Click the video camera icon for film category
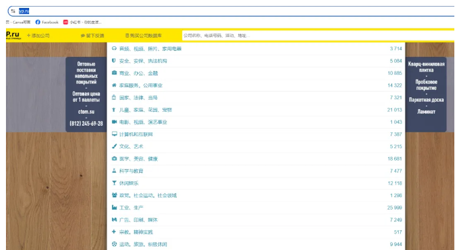The image size is (457, 250). 114,122
